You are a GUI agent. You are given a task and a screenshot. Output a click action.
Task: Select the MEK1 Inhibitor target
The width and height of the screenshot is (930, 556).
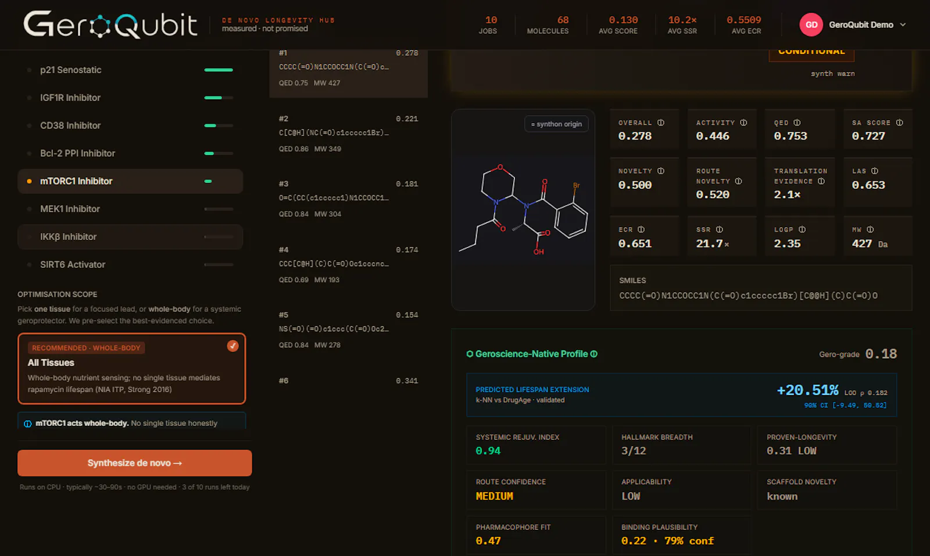click(x=130, y=209)
